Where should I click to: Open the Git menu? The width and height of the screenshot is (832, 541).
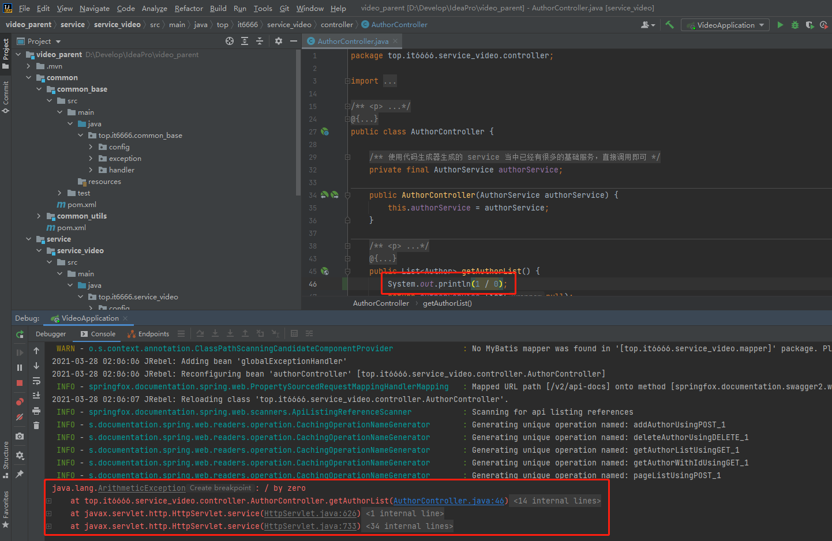[x=284, y=8]
